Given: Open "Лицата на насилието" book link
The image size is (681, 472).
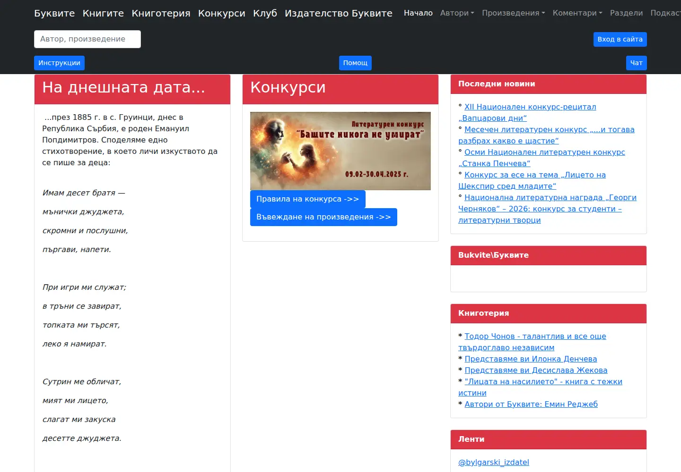Looking at the screenshot, I should tap(540, 387).
